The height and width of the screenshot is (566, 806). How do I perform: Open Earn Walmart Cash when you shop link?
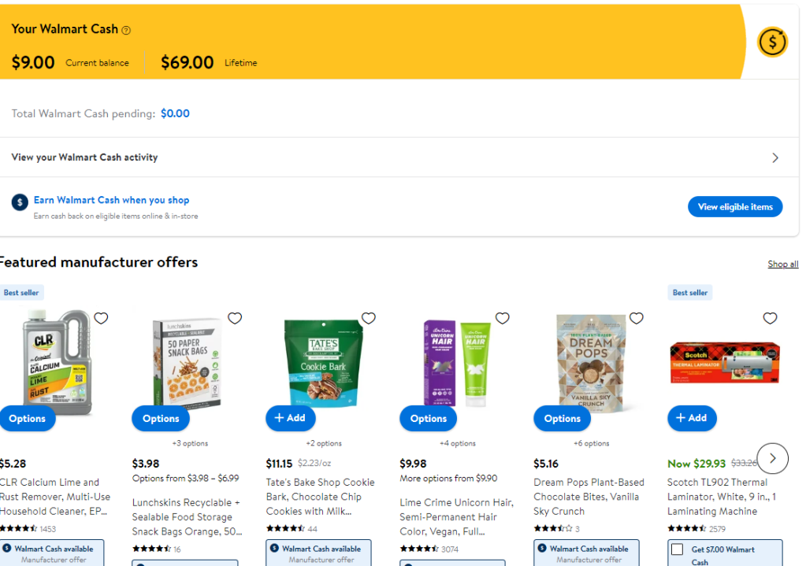[x=111, y=200]
